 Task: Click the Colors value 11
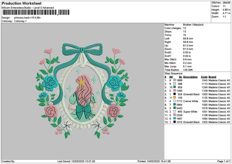(224, 6)
